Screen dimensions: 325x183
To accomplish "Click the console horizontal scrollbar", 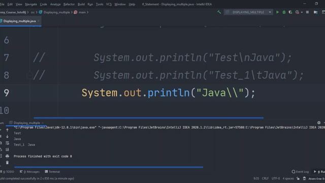I will pos(109,167).
